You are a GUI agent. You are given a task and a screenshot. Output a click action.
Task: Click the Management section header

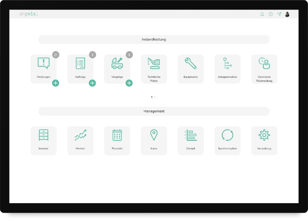coord(154,111)
